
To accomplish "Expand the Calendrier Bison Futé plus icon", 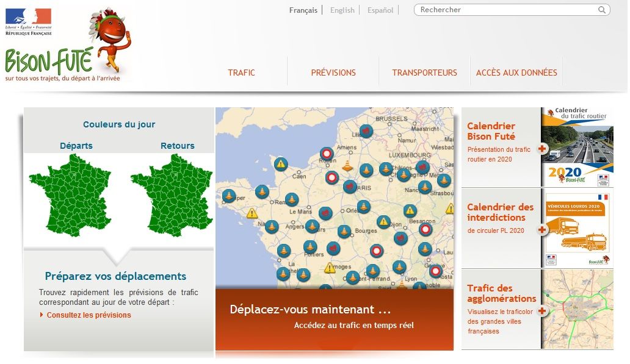I will click(x=542, y=149).
